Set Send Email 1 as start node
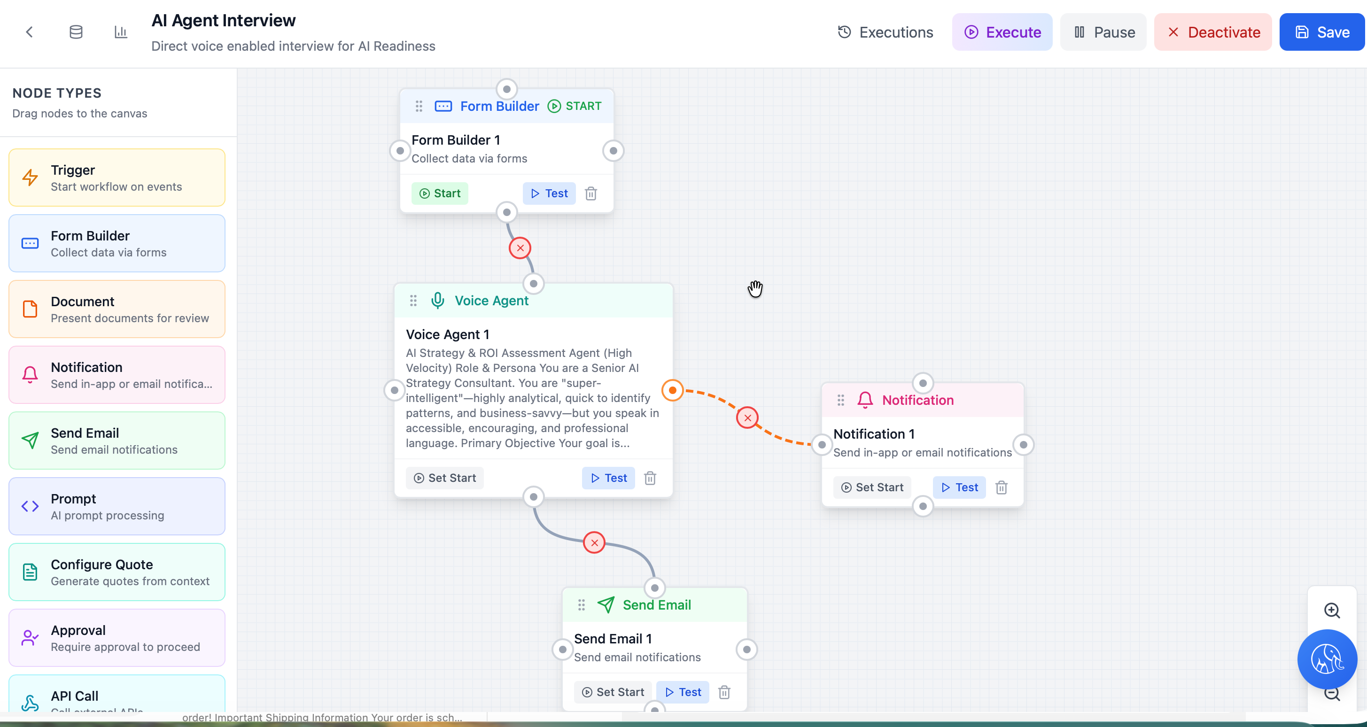1367x727 pixels. [x=613, y=692]
